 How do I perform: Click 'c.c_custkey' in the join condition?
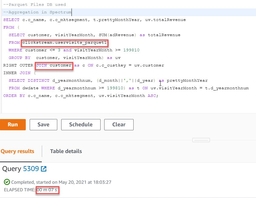click(111, 66)
